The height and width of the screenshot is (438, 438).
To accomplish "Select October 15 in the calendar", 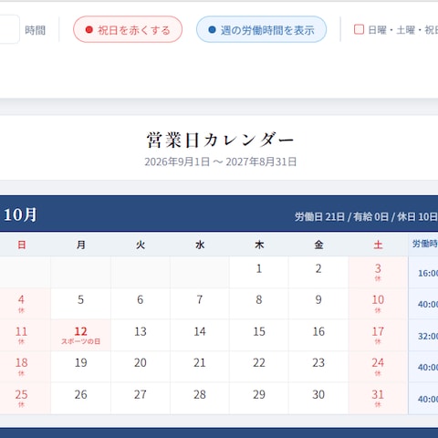I will coord(259,335).
